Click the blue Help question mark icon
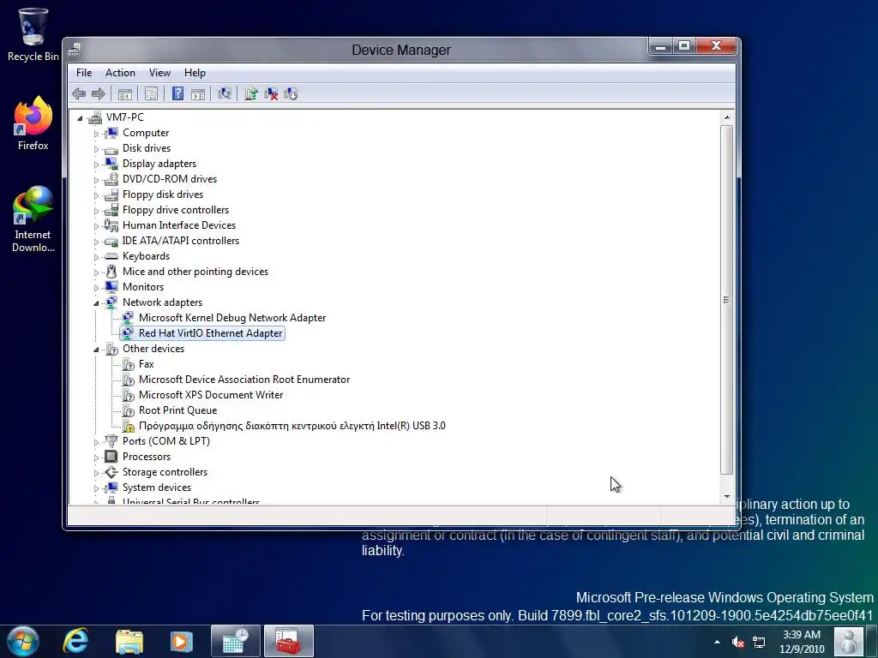878x658 pixels. 177,93
